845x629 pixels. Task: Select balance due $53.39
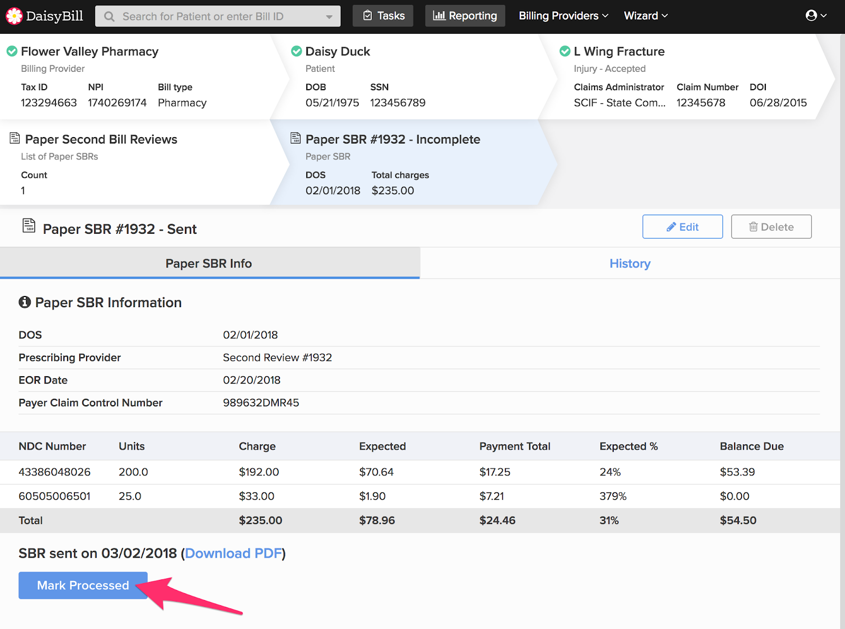737,472
